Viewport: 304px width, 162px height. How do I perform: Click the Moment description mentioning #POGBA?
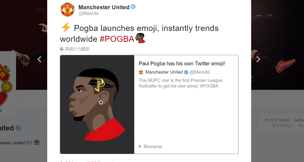180,83
